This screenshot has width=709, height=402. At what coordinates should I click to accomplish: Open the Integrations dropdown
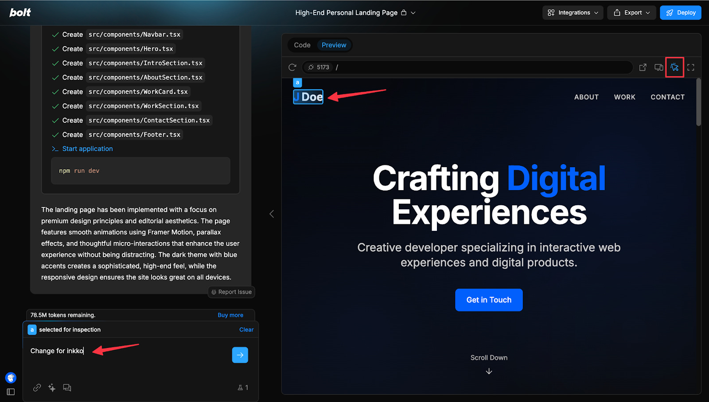(573, 12)
